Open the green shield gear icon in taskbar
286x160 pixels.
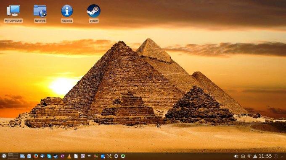(123, 156)
